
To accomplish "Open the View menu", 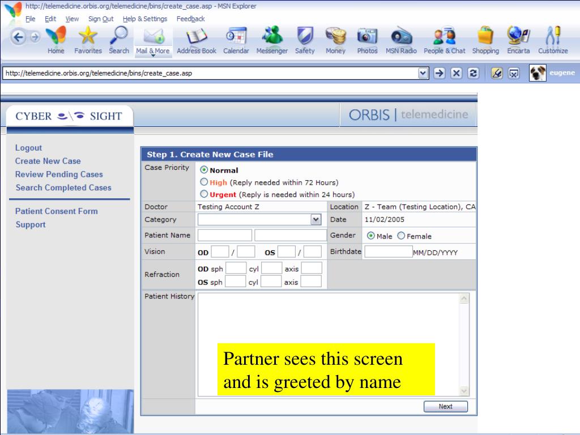I will click(72, 19).
